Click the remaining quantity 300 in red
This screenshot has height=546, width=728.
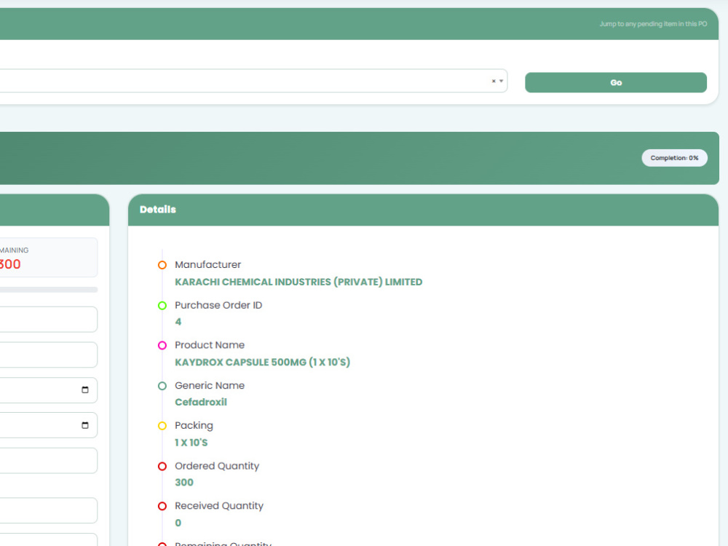tap(9, 264)
